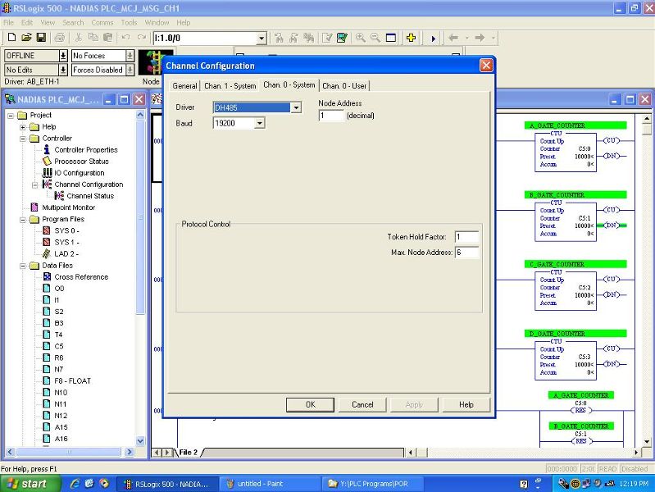The height and width of the screenshot is (492, 655).
Task: Open the No Edits dropdown
Action: [x=63, y=70]
